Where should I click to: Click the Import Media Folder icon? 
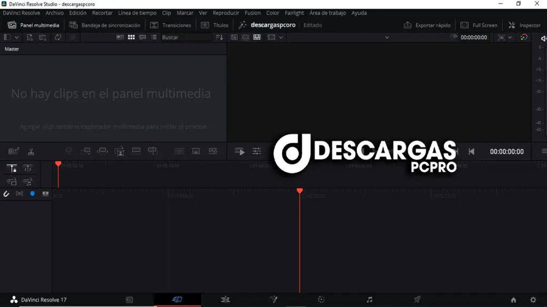click(43, 37)
